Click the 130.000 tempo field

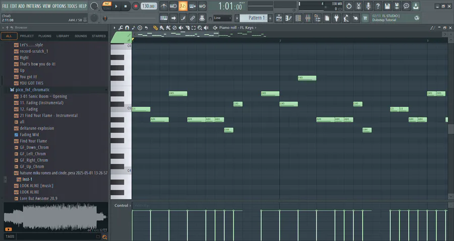[x=149, y=6]
